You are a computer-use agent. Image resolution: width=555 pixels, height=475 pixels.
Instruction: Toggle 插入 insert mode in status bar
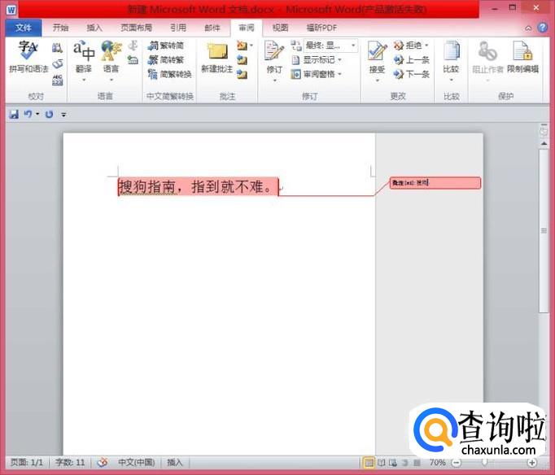click(175, 462)
